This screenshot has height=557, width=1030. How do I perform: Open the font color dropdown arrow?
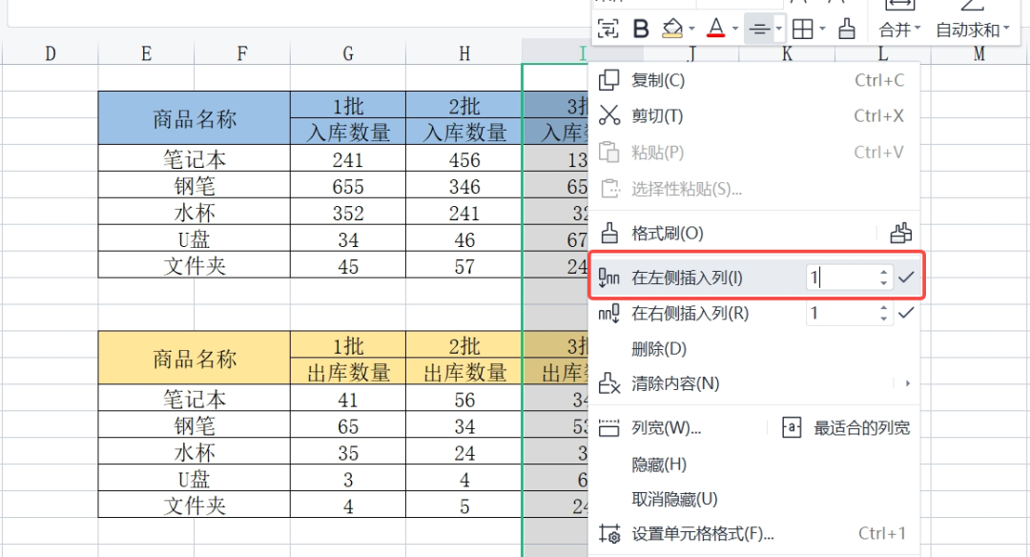click(735, 29)
